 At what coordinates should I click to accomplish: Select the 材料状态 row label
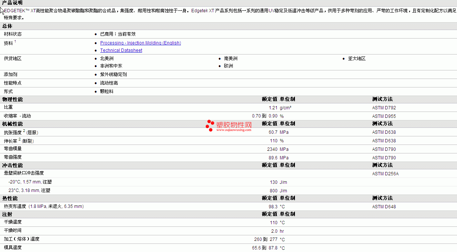pyautogui.click(x=13, y=34)
